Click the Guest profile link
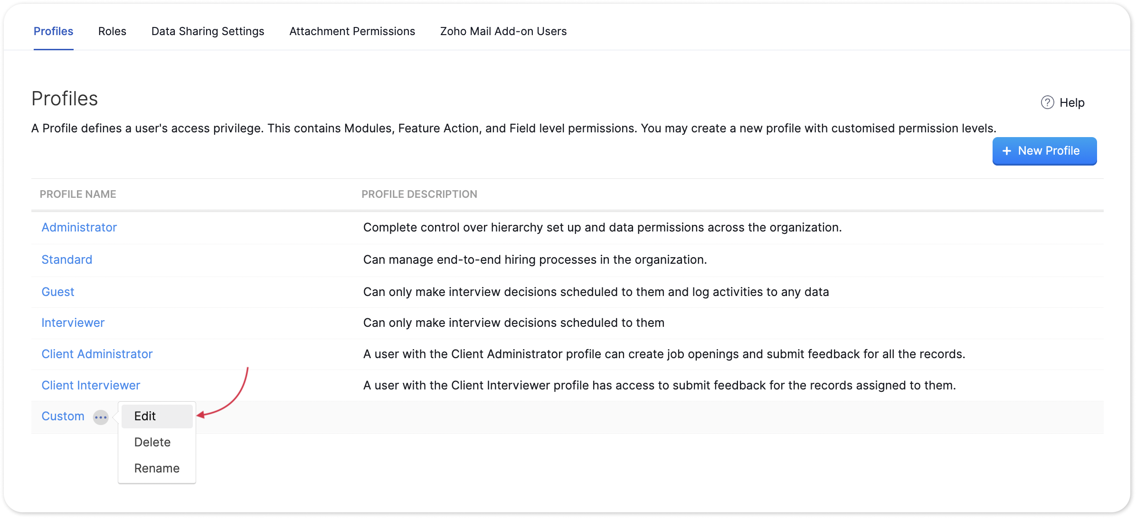This screenshot has height=518, width=1136. [58, 292]
